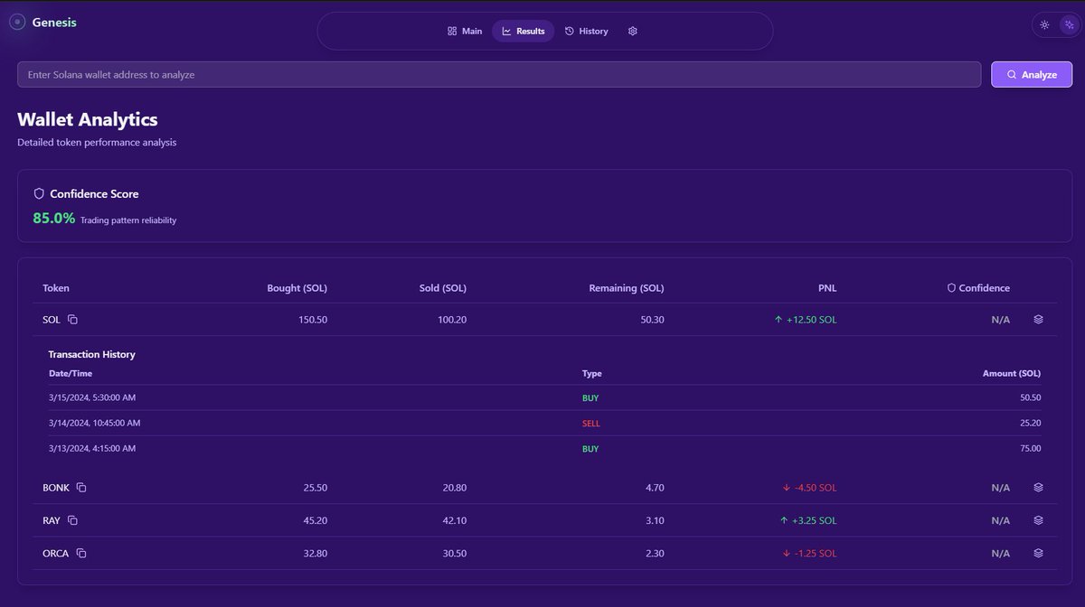Click the 85.0% confidence score value

[x=54, y=218]
